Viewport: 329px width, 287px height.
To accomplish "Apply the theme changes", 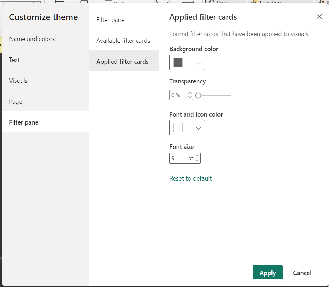I will (x=268, y=272).
